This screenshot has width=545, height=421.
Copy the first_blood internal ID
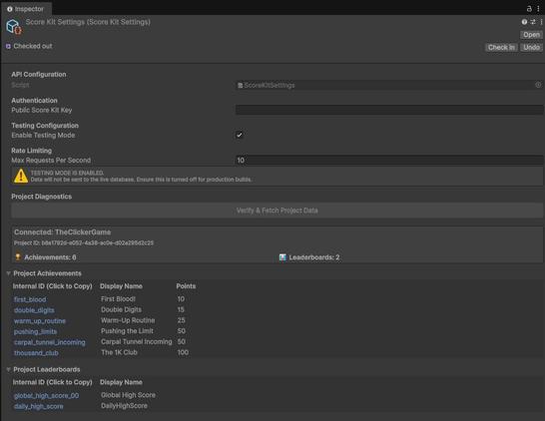(30, 299)
